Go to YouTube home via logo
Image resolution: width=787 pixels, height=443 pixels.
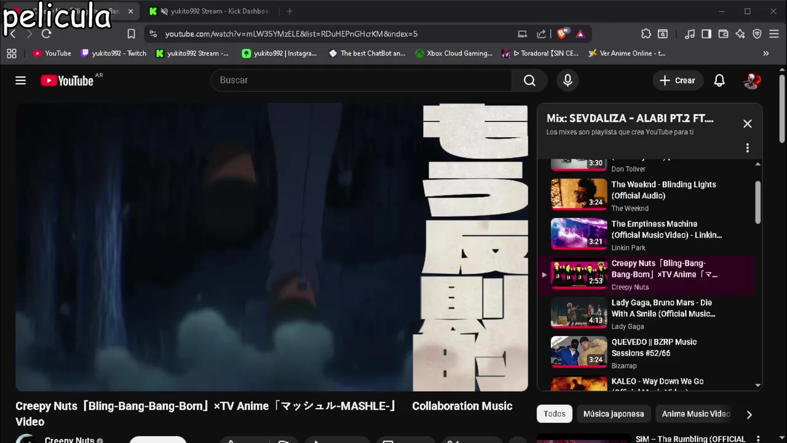coord(67,81)
